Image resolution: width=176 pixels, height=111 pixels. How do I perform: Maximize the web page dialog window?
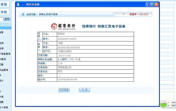pos(152,4)
